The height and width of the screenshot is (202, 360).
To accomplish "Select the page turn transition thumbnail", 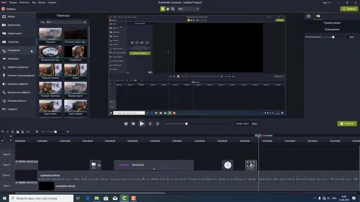I will pos(50,88).
